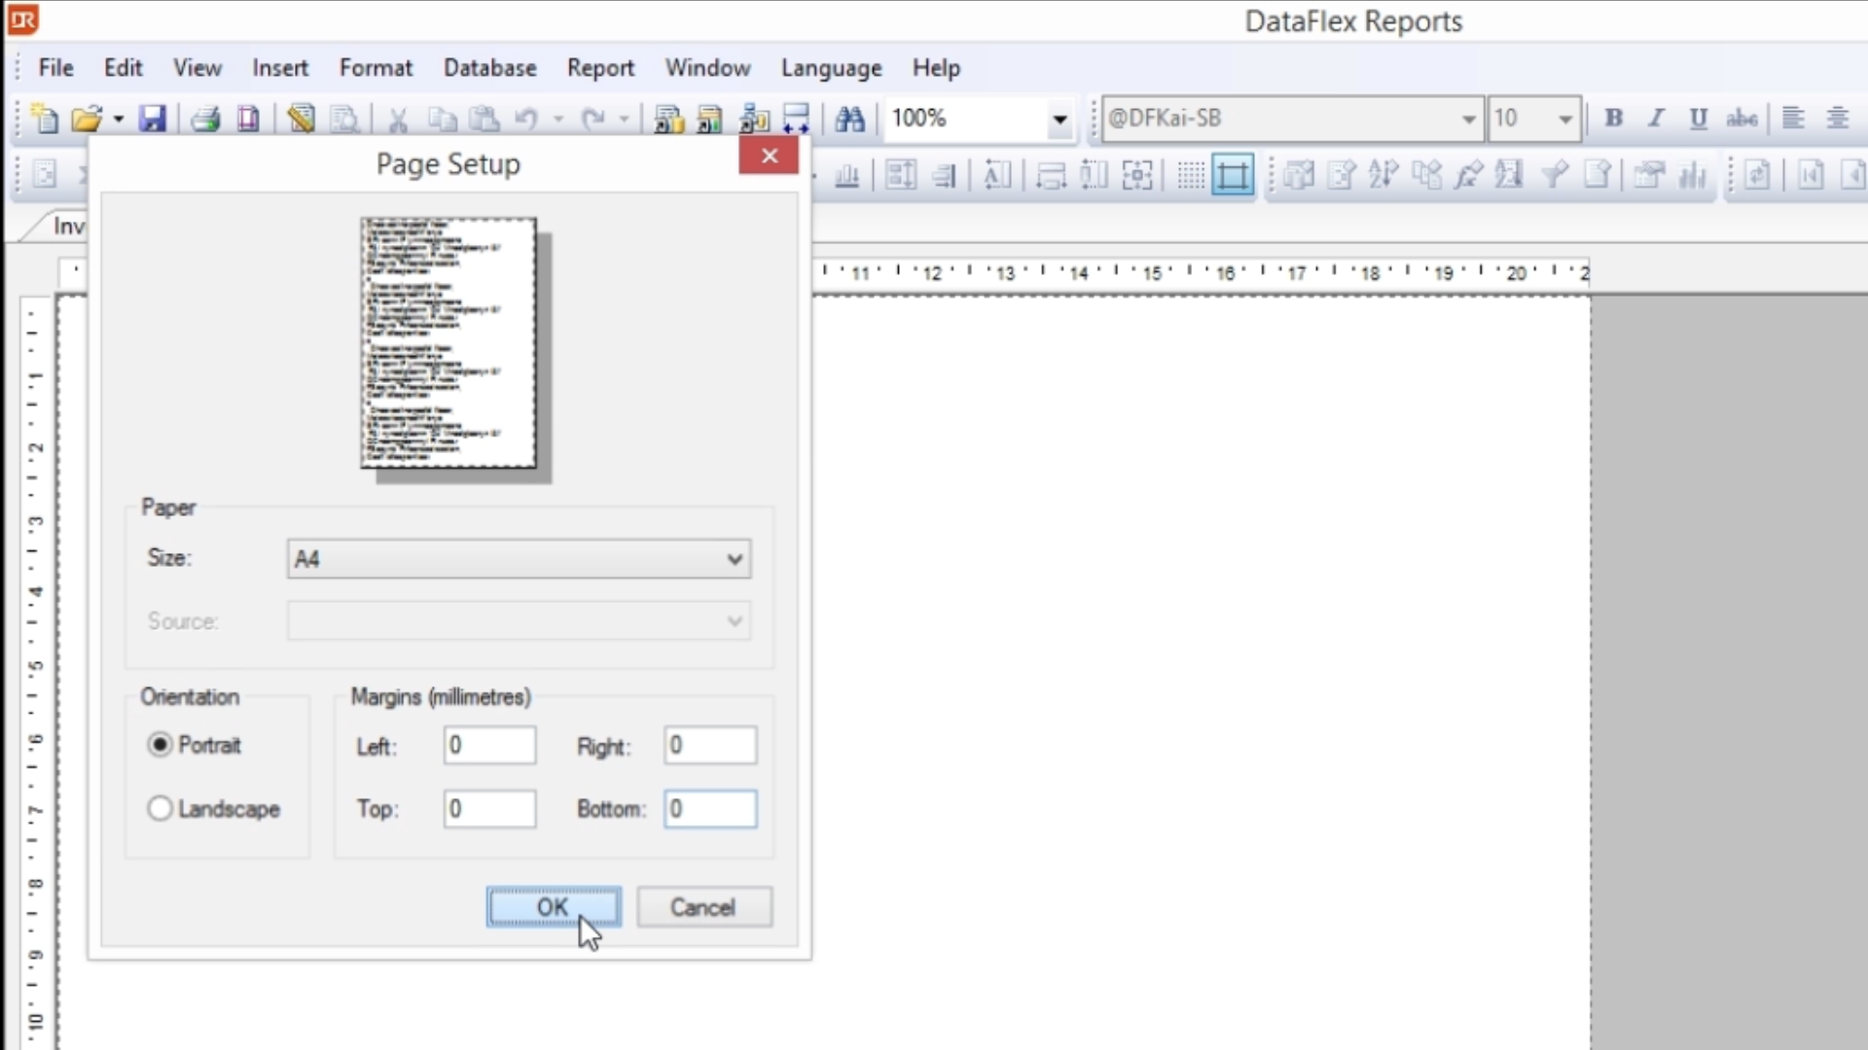This screenshot has height=1050, width=1868.
Task: Select the Portrait orientation
Action: [161, 745]
